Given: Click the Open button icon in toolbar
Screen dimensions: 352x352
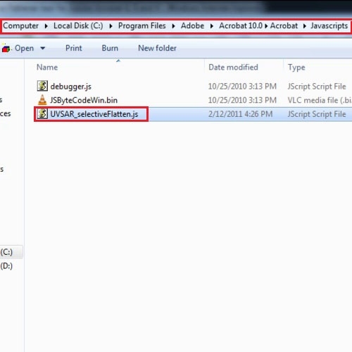Looking at the screenshot, I should pyautogui.click(x=6, y=48).
